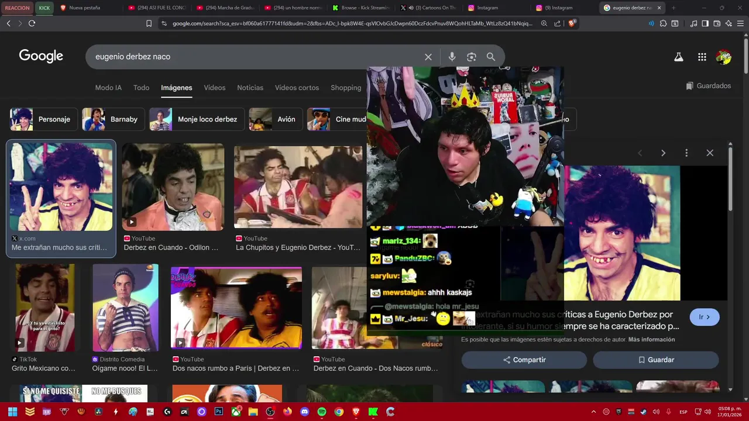Switch to the Vídeos tab
749x421 pixels.
pyautogui.click(x=214, y=88)
